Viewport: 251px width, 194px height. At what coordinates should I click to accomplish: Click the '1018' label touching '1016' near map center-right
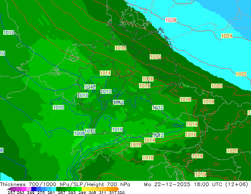click(208, 101)
